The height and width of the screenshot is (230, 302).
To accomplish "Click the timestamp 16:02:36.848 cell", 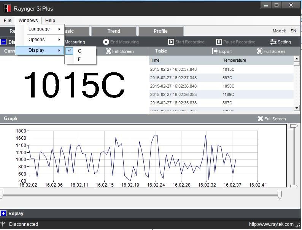I will pyautogui.click(x=173, y=86).
